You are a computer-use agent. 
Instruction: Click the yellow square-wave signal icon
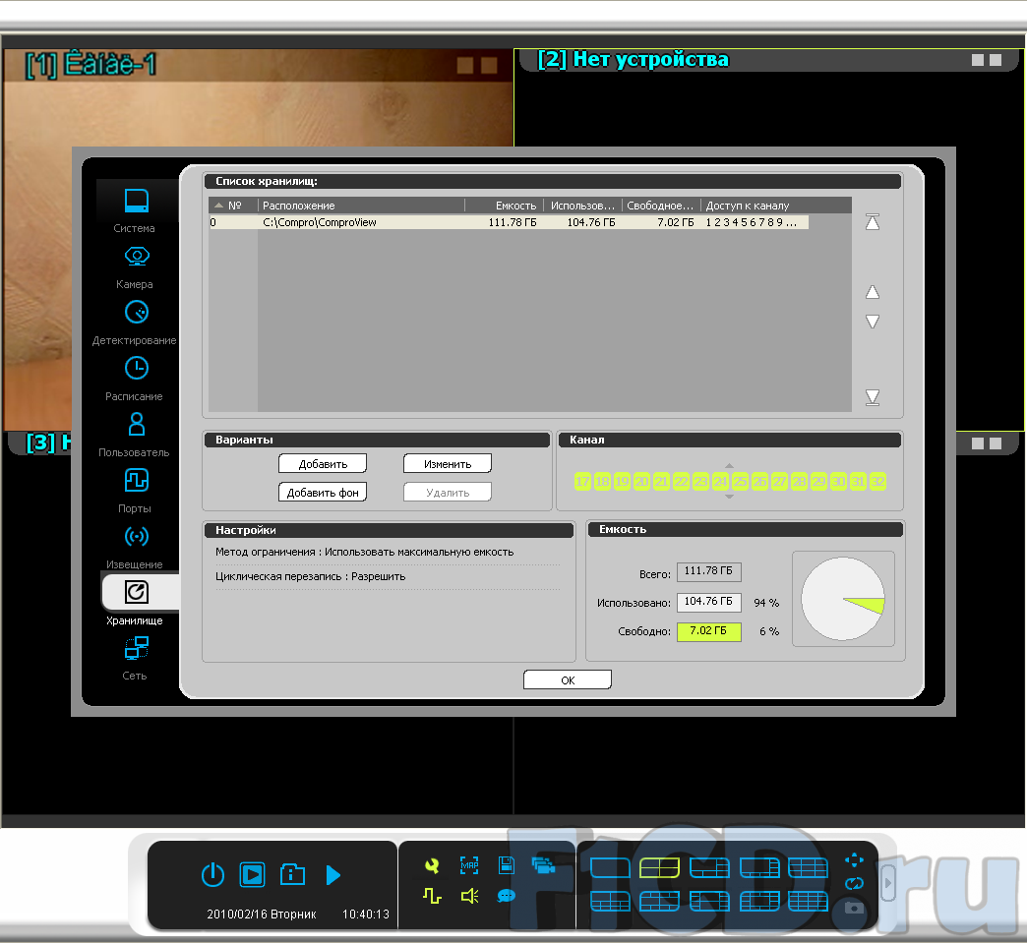coord(432,896)
